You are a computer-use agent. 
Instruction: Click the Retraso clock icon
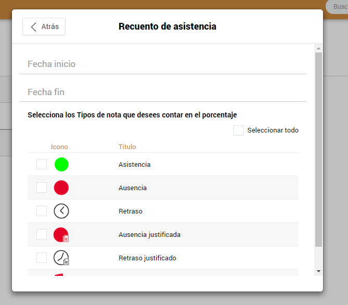coord(61,211)
